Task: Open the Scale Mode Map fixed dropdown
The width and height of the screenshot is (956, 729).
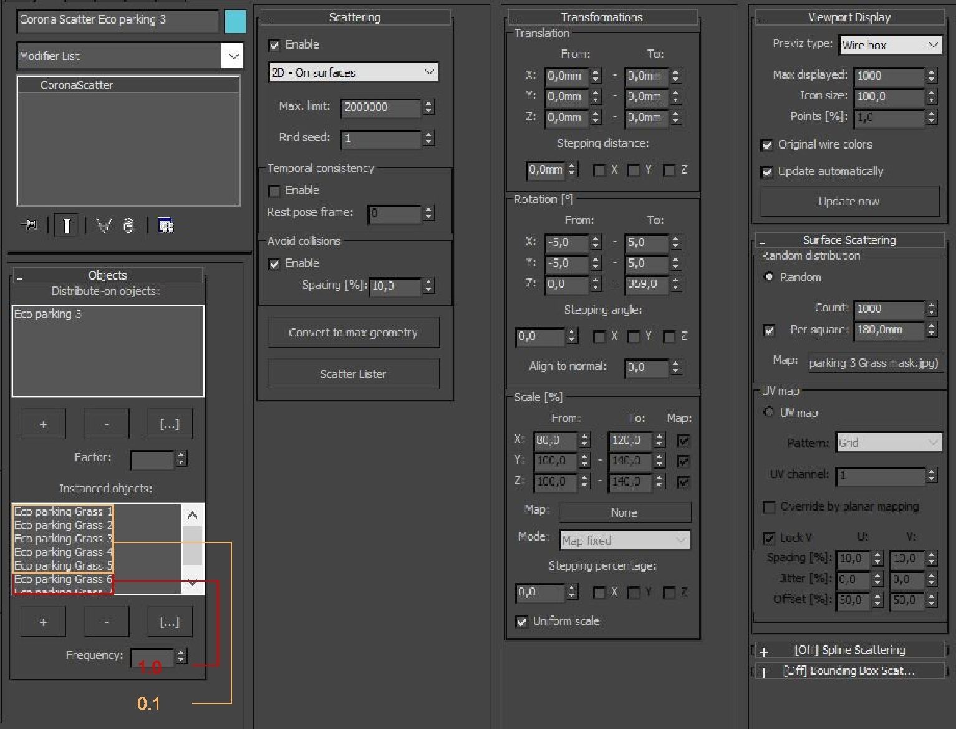Action: pos(625,541)
